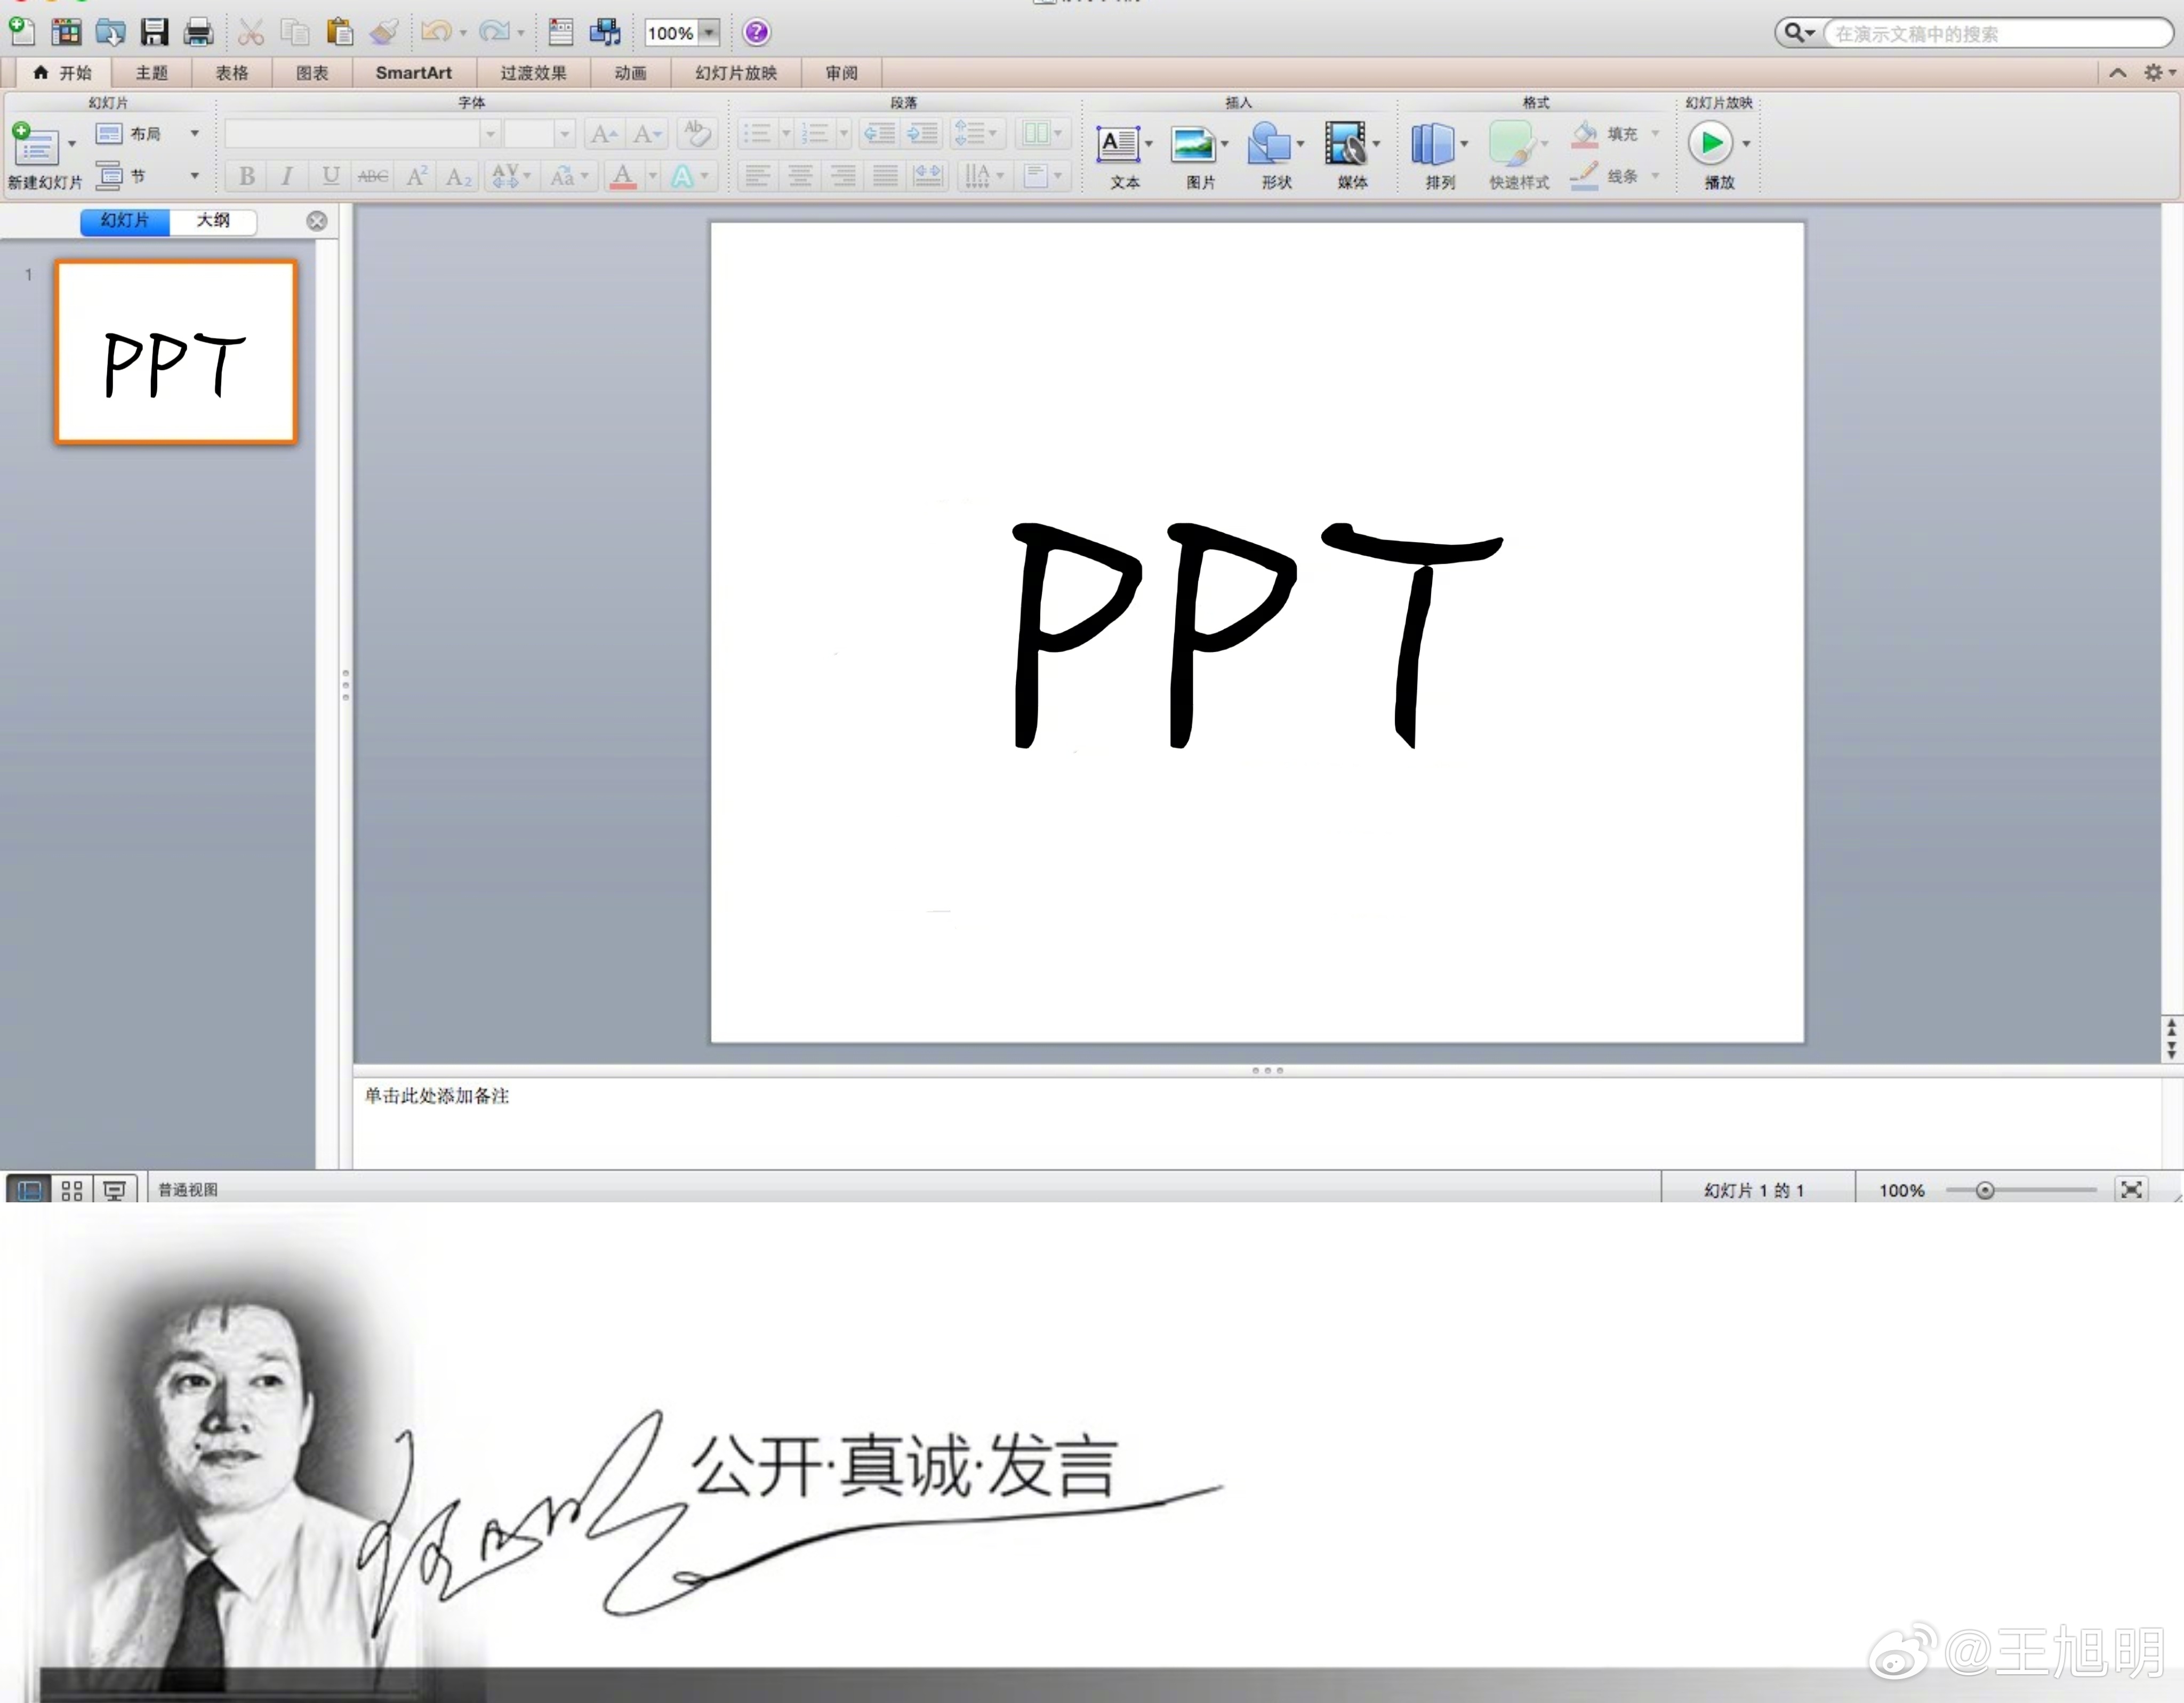Toggle Strikethrough ABC button
The image size is (2184, 1703).
(373, 176)
